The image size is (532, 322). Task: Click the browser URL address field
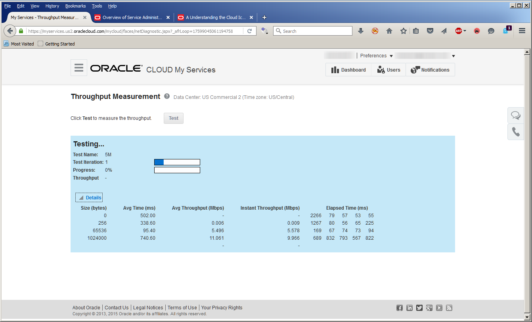[x=135, y=31]
